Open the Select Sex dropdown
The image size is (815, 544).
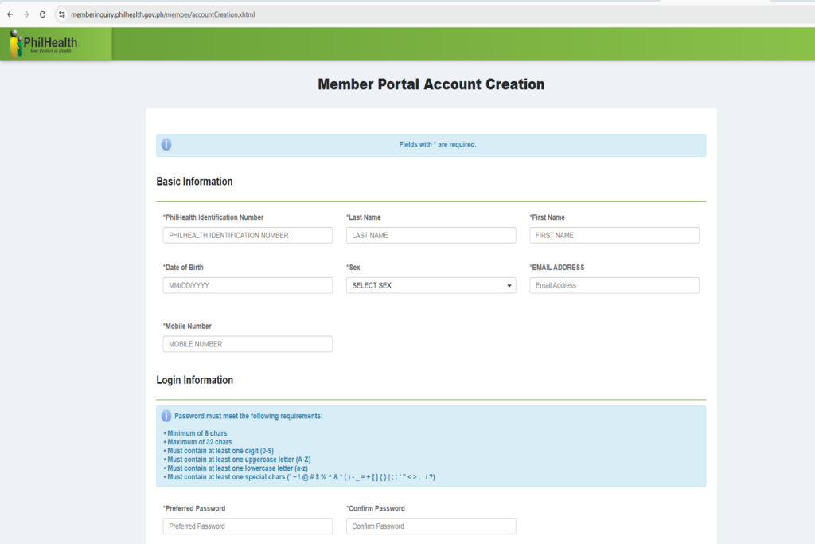tap(431, 285)
